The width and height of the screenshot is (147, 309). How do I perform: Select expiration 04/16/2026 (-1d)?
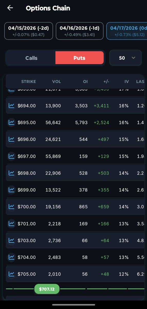click(x=80, y=31)
